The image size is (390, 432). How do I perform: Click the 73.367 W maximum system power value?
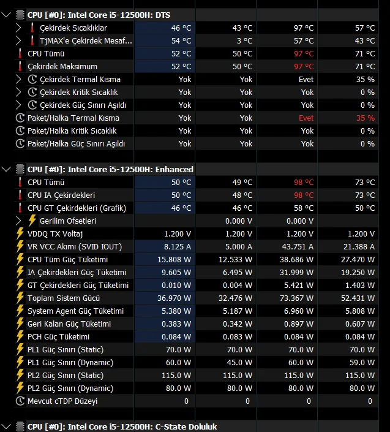[x=297, y=298]
